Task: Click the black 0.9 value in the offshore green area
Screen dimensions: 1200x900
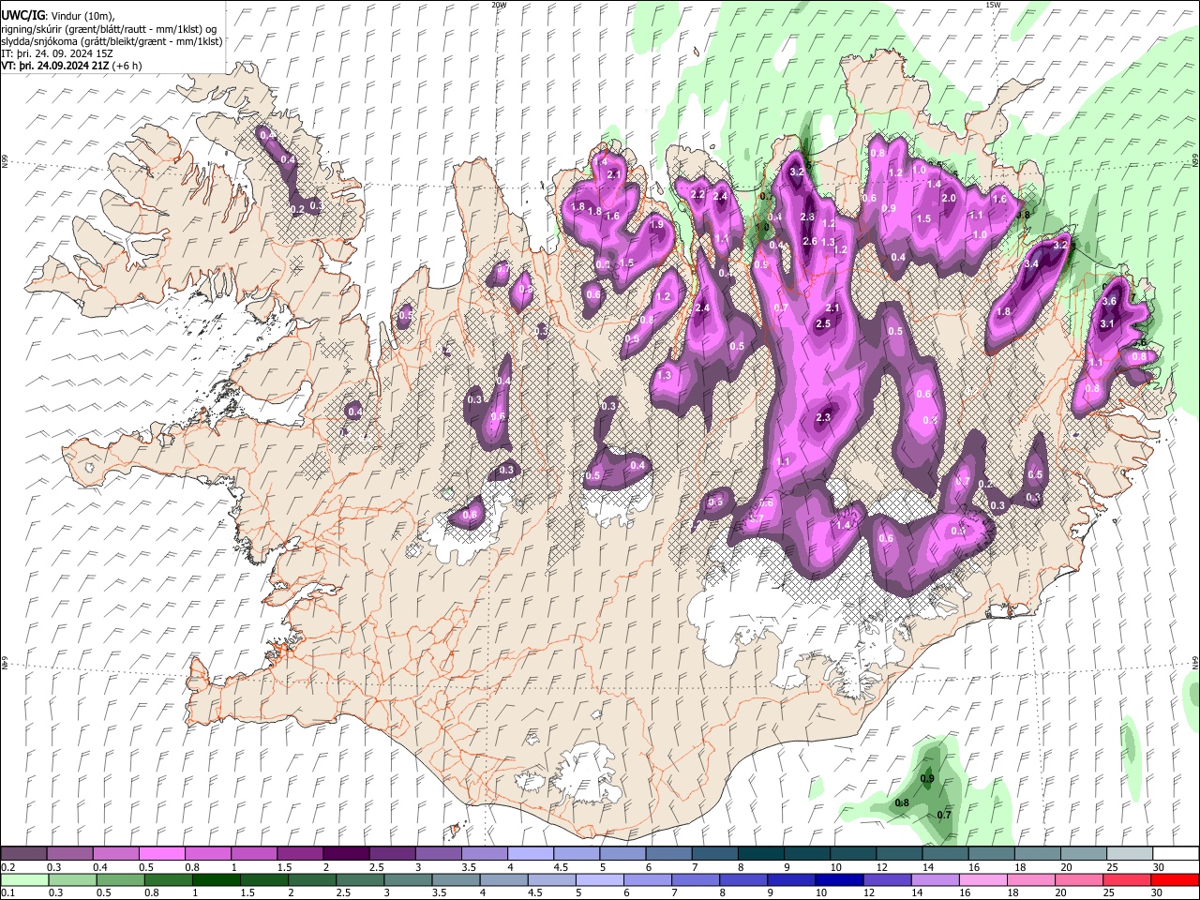Action: pos(927,779)
